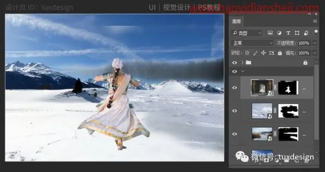
Task: Filter layers by shape layers icon
Action: (x=297, y=33)
